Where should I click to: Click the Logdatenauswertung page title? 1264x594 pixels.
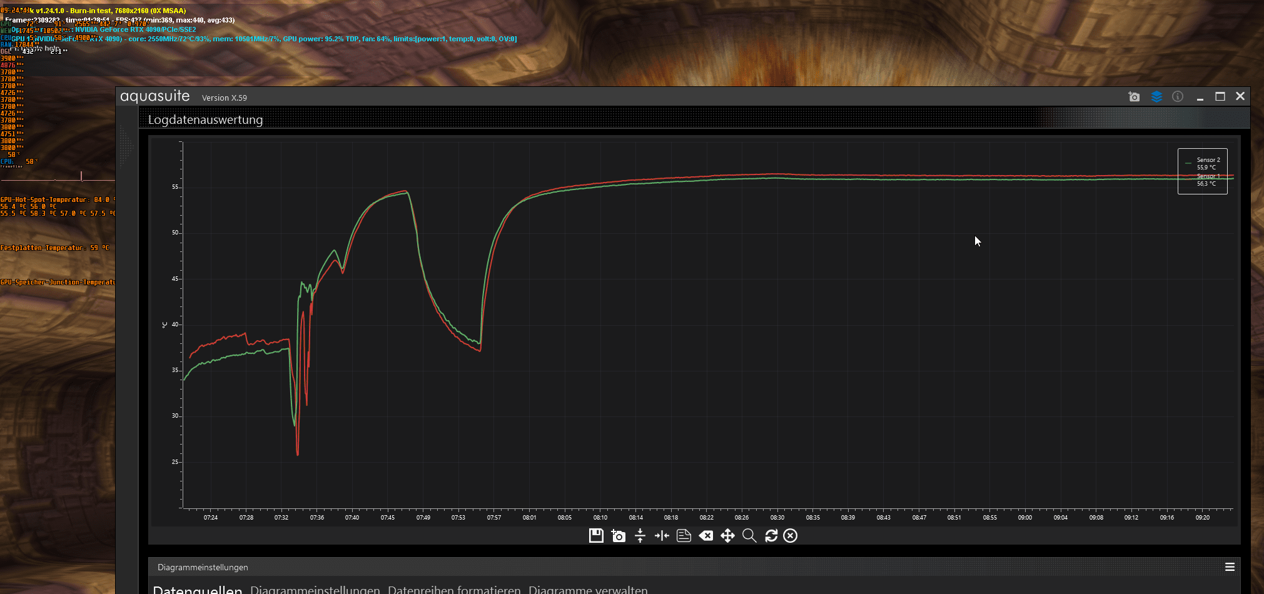click(205, 119)
